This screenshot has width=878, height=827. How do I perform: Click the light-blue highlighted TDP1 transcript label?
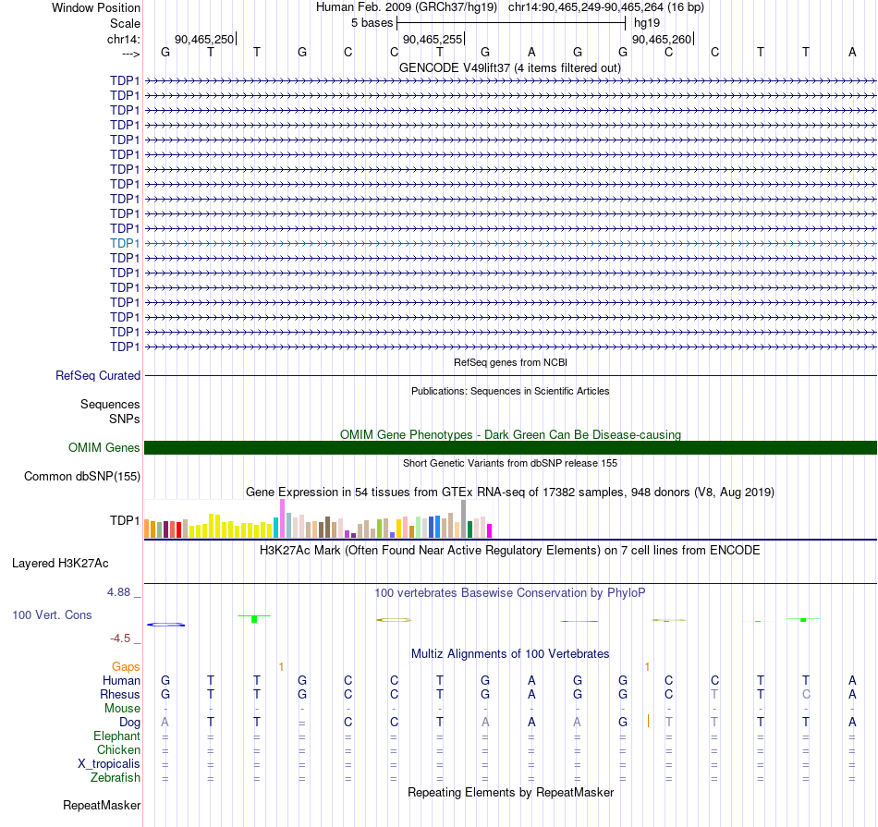[x=125, y=243]
